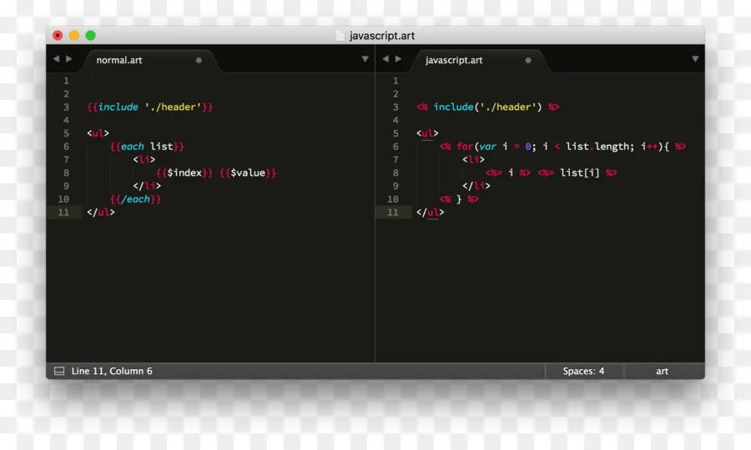Screen dimensions: 751x450
Task: Click line number 11 in the left gutter
Action: 63,212
